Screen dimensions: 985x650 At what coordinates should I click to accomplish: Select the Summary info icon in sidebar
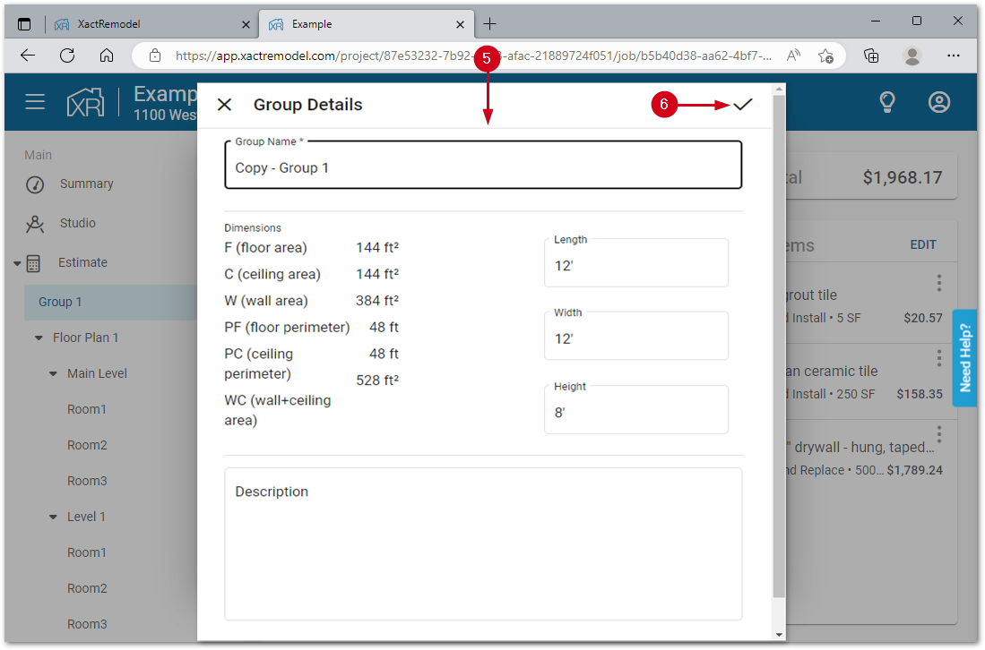tap(36, 184)
